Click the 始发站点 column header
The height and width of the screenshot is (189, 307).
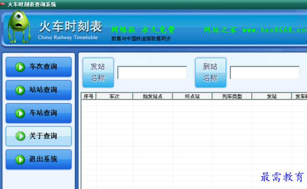coord(153,96)
